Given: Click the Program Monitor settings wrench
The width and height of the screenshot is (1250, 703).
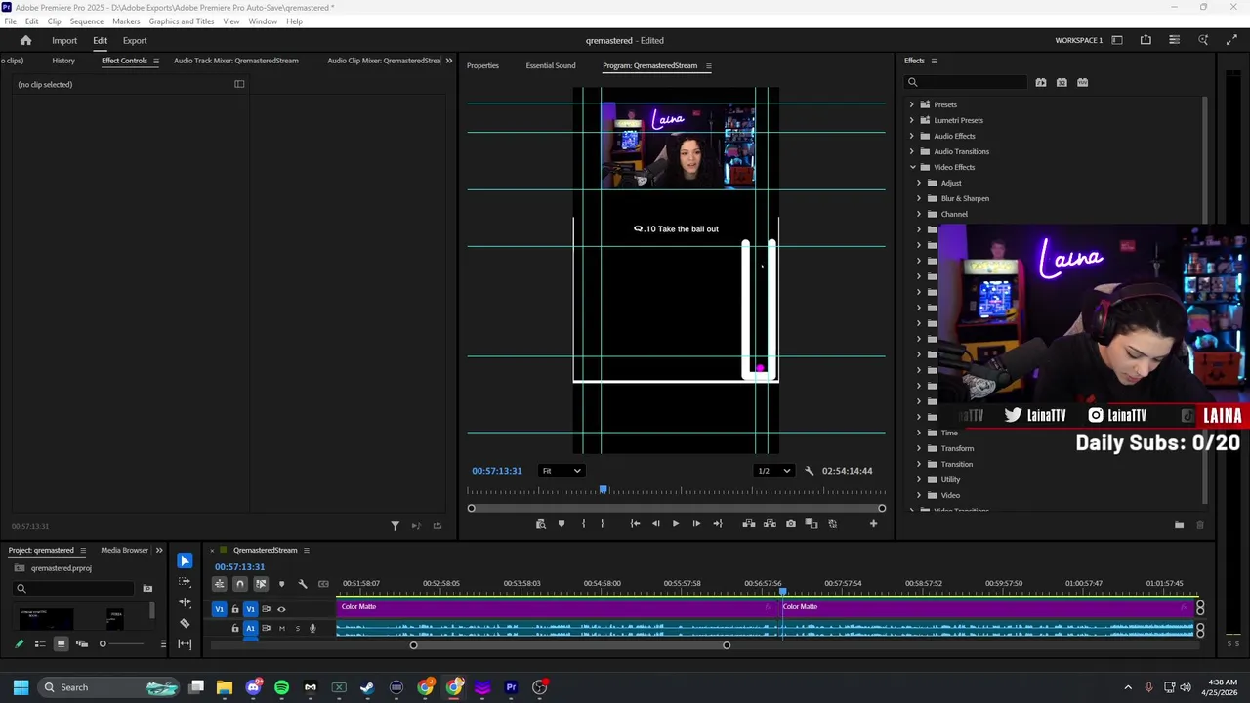Looking at the screenshot, I should [809, 471].
